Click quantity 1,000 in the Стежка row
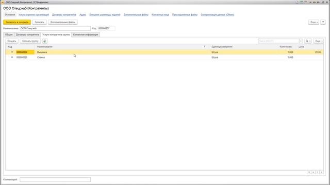Viewport: 330px width, 185px height. [290, 57]
